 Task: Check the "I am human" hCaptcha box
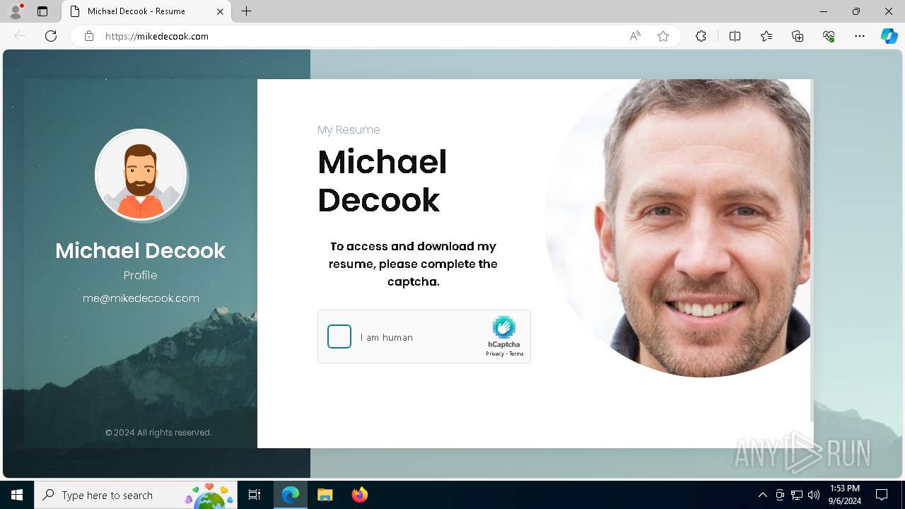pyautogui.click(x=339, y=337)
